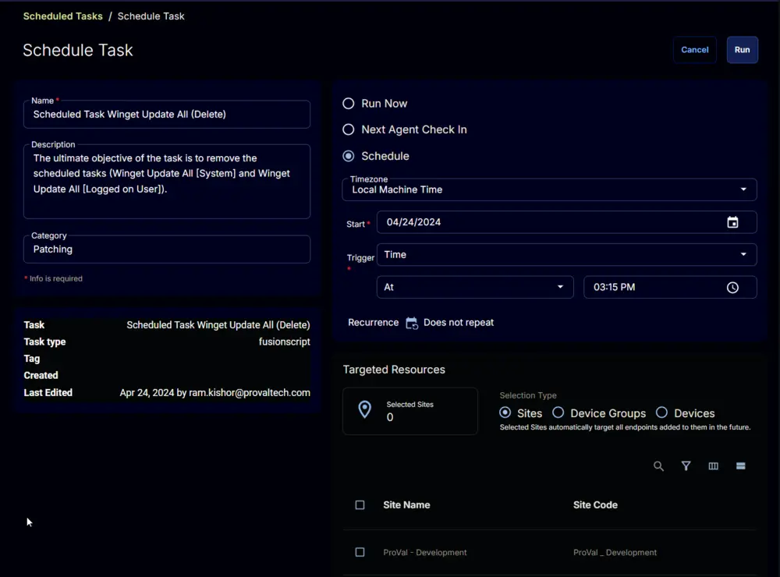This screenshot has height=577, width=780.
Task: Select the Schedule radio option
Action: click(348, 156)
